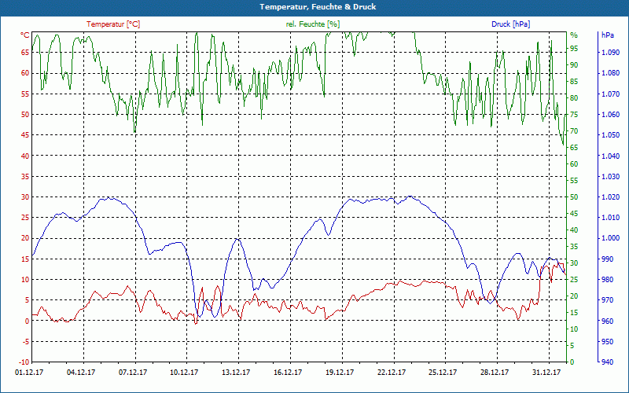This screenshot has width=629, height=393.
Task: Click the '28.12.17' date label
Action: (x=495, y=373)
